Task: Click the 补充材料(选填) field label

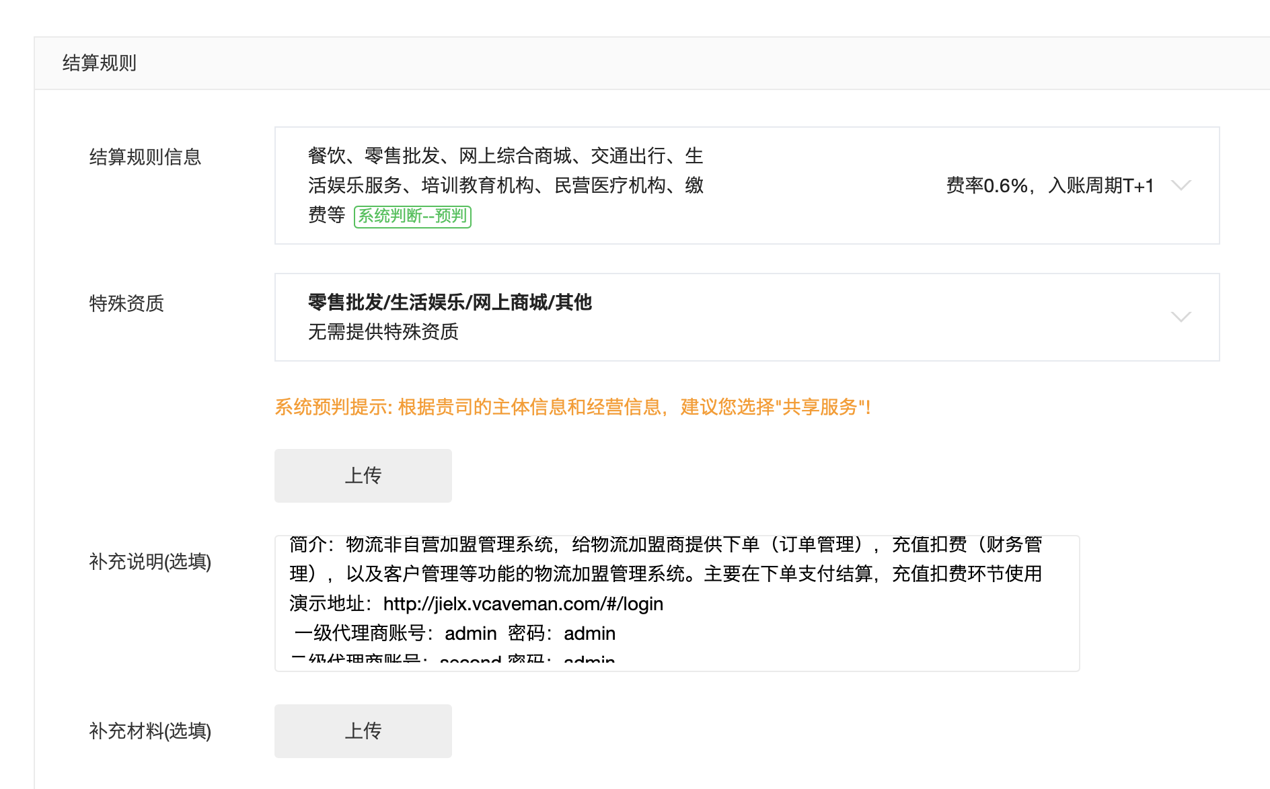Action: point(150,731)
